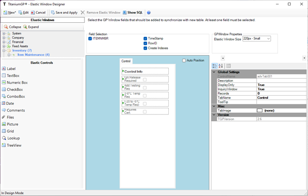The image size is (308, 196).
Task: Collapse the Version category
Action: point(214,115)
